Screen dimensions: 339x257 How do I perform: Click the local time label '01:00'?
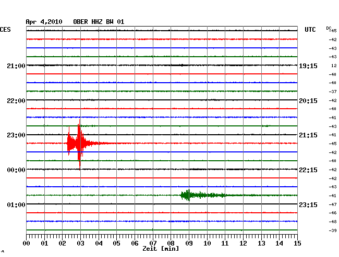tap(16, 204)
